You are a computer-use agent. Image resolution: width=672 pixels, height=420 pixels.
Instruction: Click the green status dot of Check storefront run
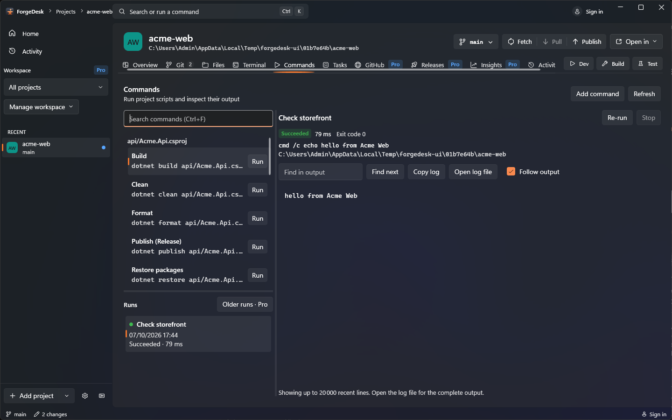131,324
